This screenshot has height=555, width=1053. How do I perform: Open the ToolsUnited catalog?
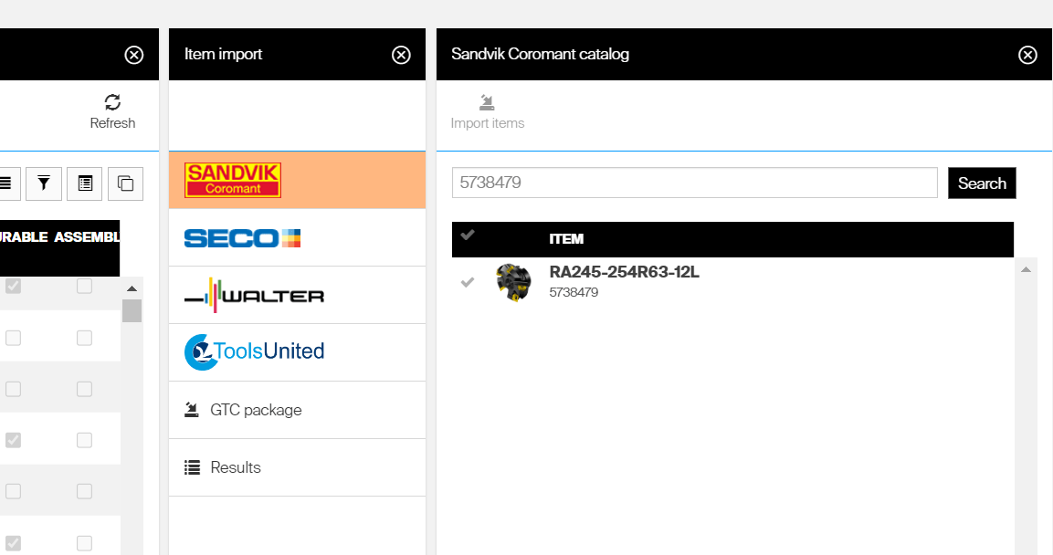click(x=254, y=352)
